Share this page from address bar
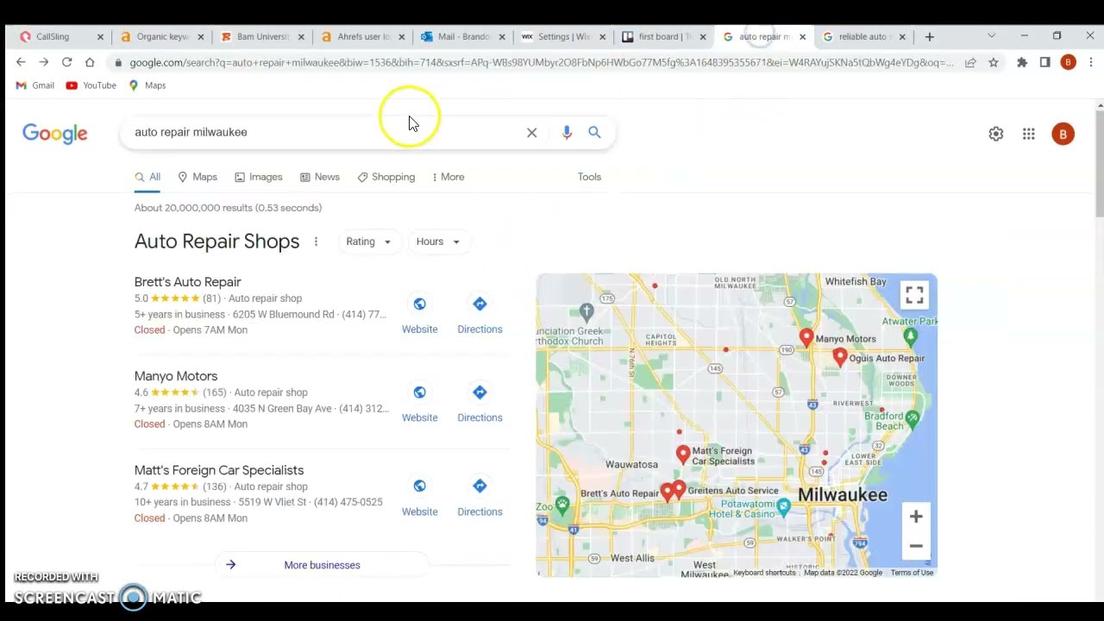Viewport: 1104px width, 621px height. pyautogui.click(x=970, y=62)
